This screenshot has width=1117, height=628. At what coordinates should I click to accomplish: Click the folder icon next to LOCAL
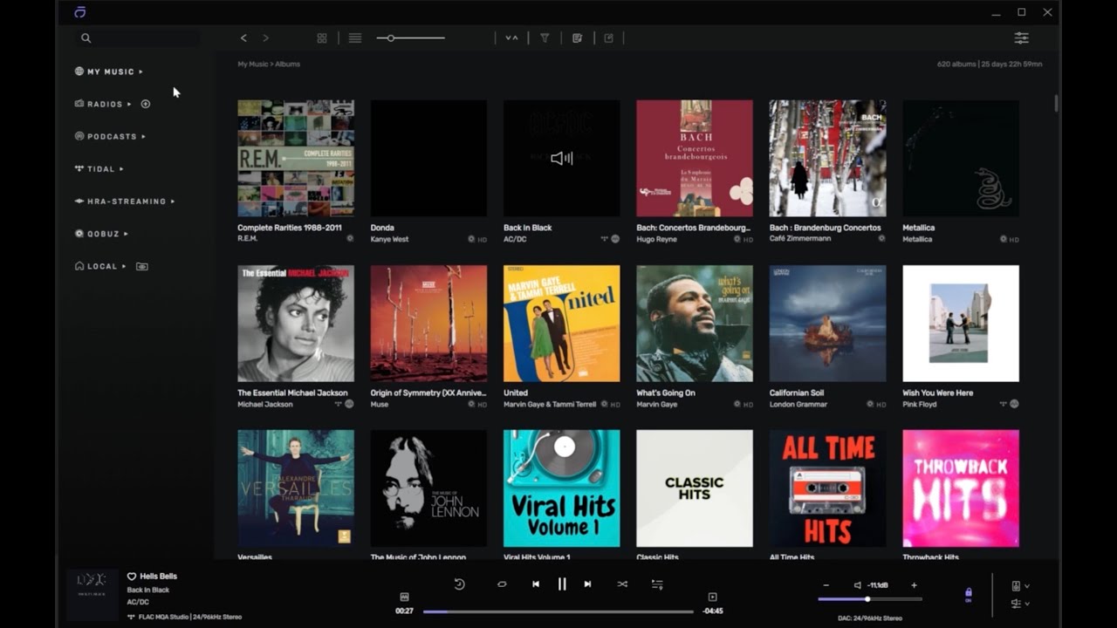142,266
